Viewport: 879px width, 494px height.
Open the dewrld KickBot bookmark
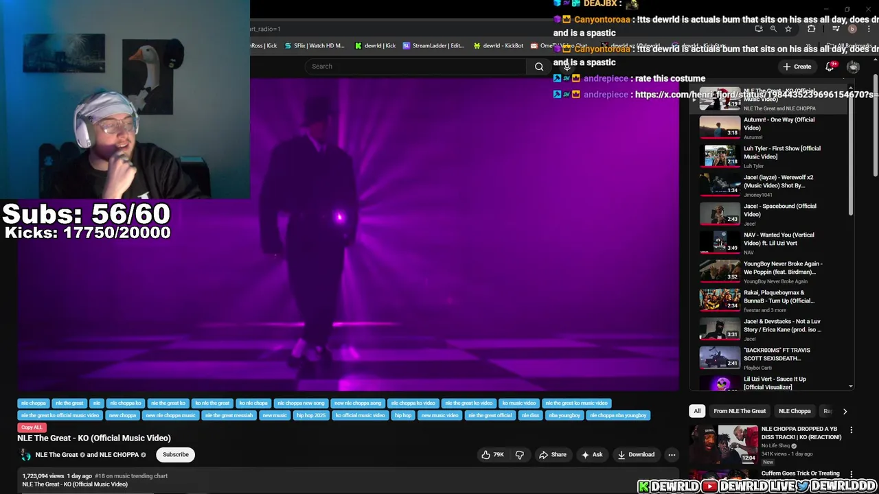click(x=499, y=46)
